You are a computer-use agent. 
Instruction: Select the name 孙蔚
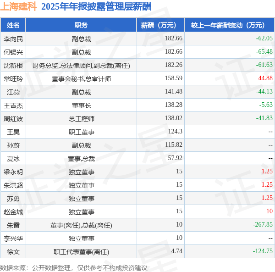click(x=13, y=145)
